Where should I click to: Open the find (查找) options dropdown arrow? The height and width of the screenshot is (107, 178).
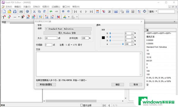click(x=156, y=11)
